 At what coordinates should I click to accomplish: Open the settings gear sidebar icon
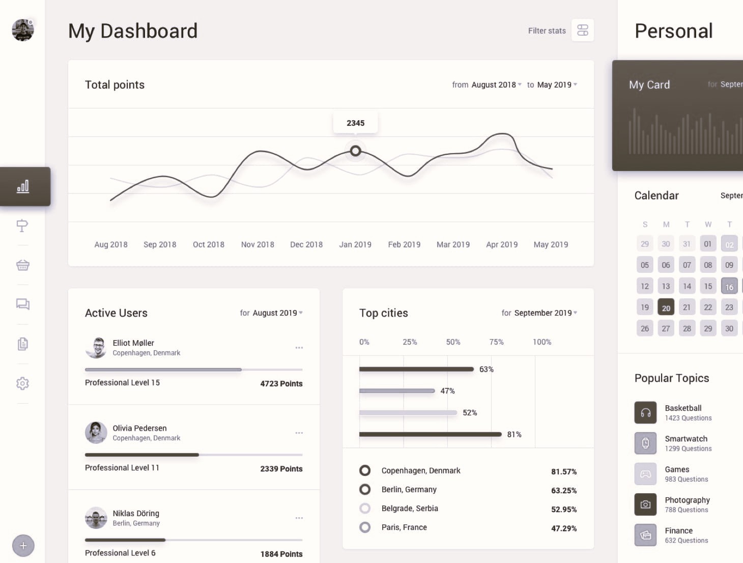(22, 383)
